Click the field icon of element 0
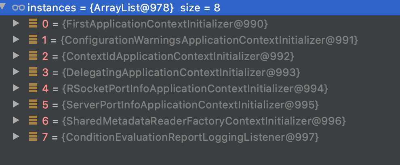Image resolution: width=400 pixels, height=165 pixels. (x=33, y=23)
